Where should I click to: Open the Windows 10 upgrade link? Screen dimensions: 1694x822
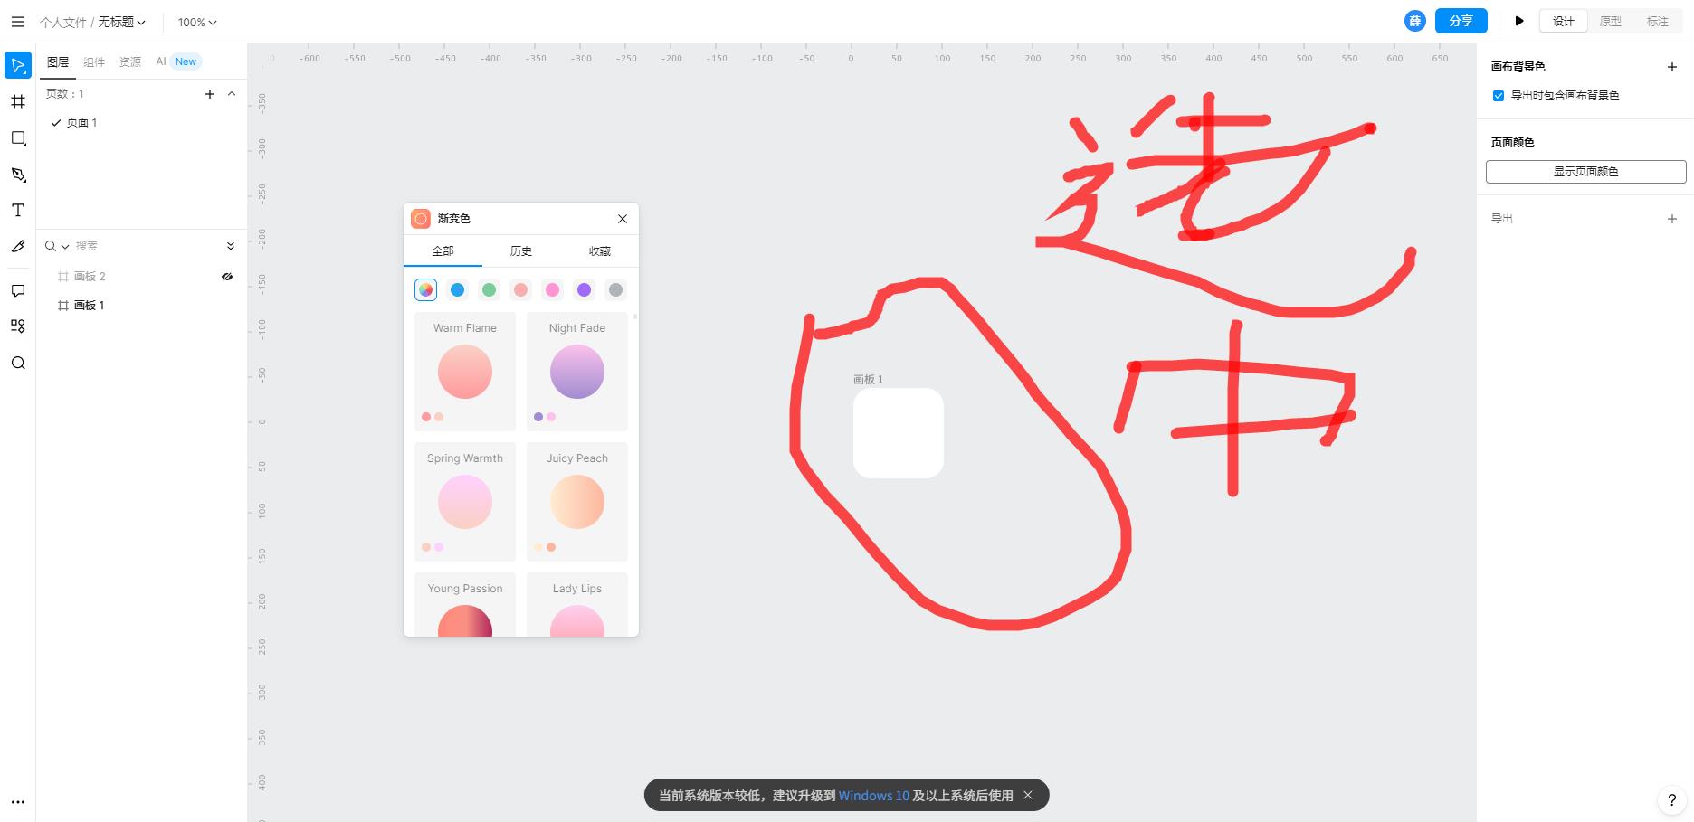point(873,796)
